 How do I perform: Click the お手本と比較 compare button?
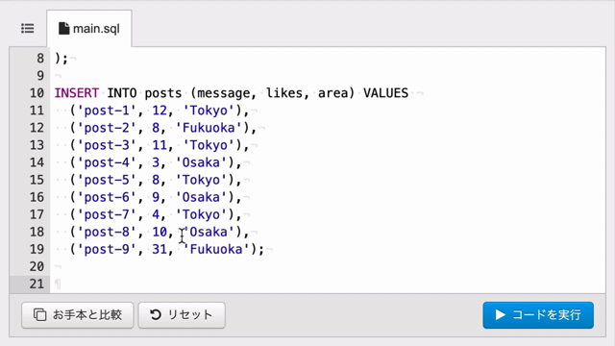(78, 314)
